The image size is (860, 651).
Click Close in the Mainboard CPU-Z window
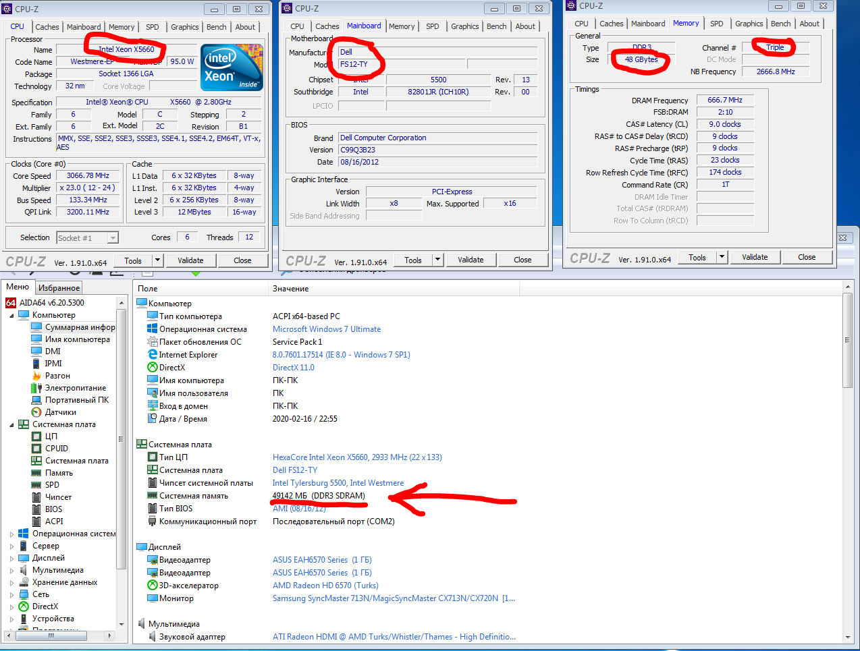click(x=522, y=260)
